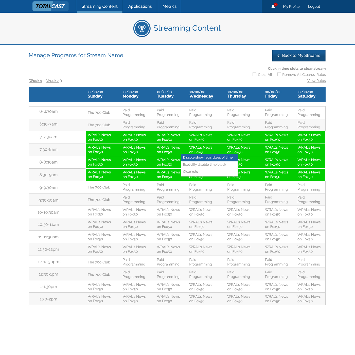Click Wednesday 7-7:30am WRAL's News slot
The width and height of the screenshot is (355, 355).
coord(201,137)
